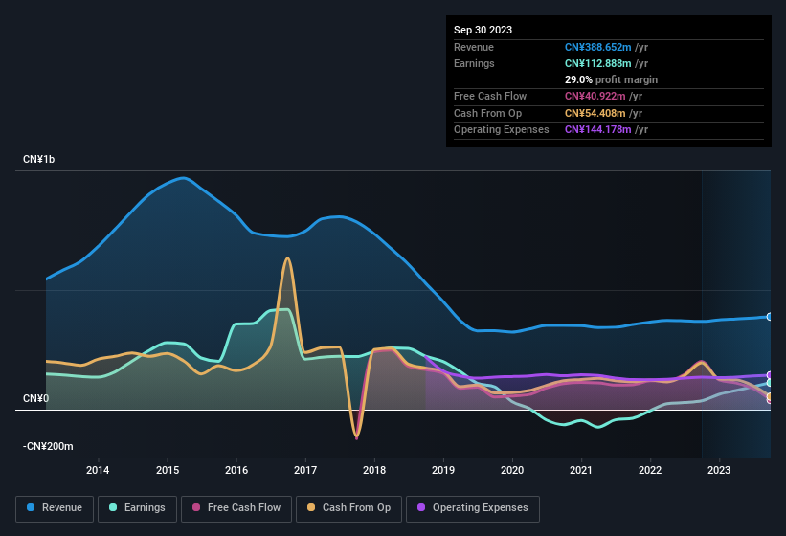The height and width of the screenshot is (536, 786).
Task: Toggle the Free Cash Flow legend label
Action: click(245, 508)
